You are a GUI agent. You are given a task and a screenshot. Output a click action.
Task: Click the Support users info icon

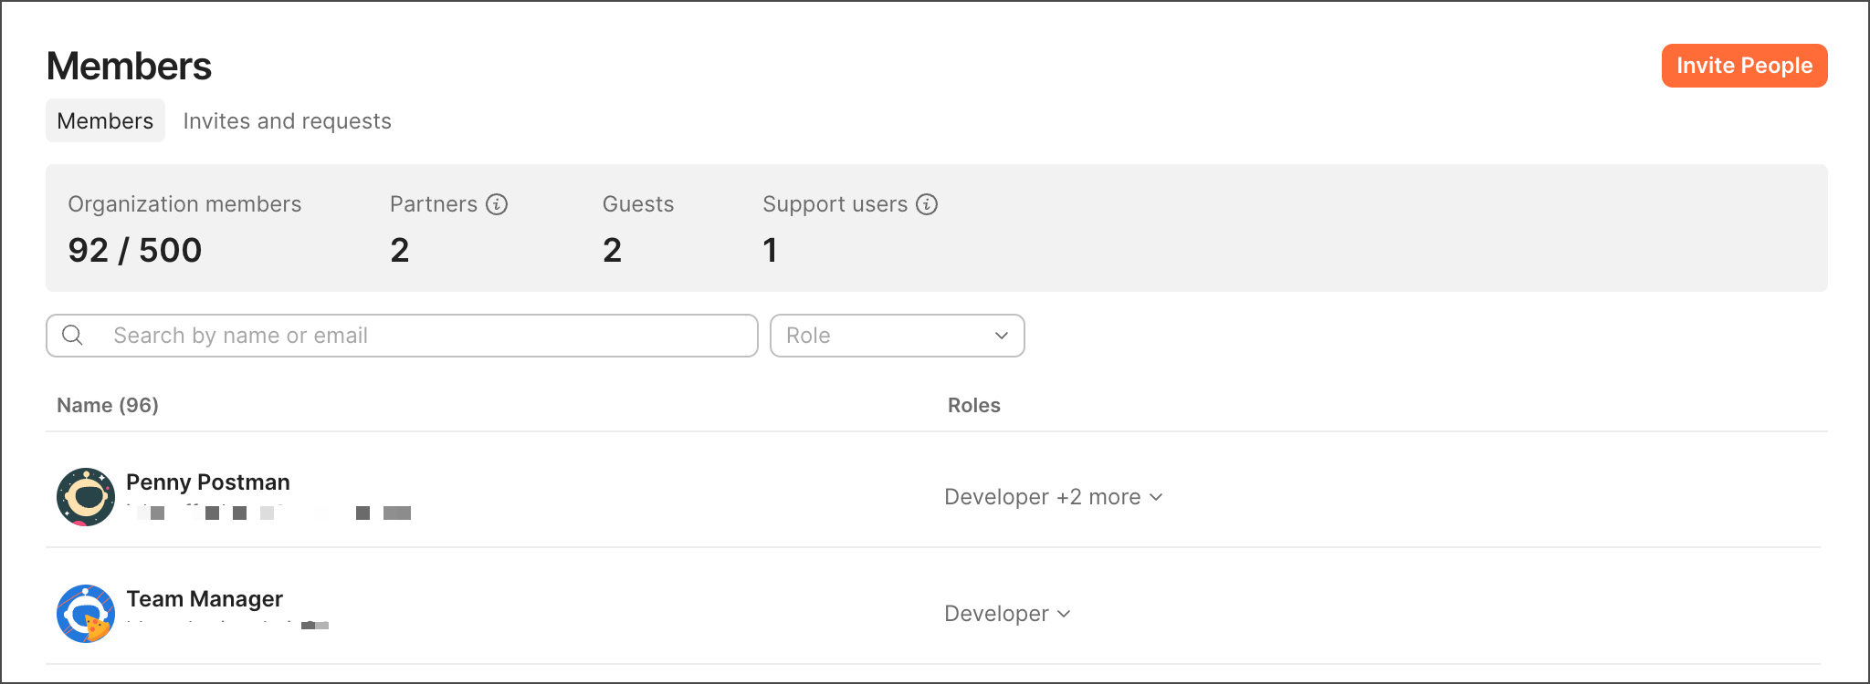(927, 204)
